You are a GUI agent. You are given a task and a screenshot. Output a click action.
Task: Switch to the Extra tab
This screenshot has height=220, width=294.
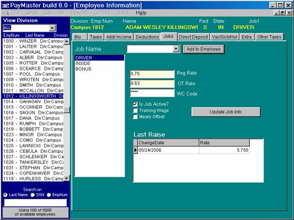pyautogui.click(x=247, y=37)
